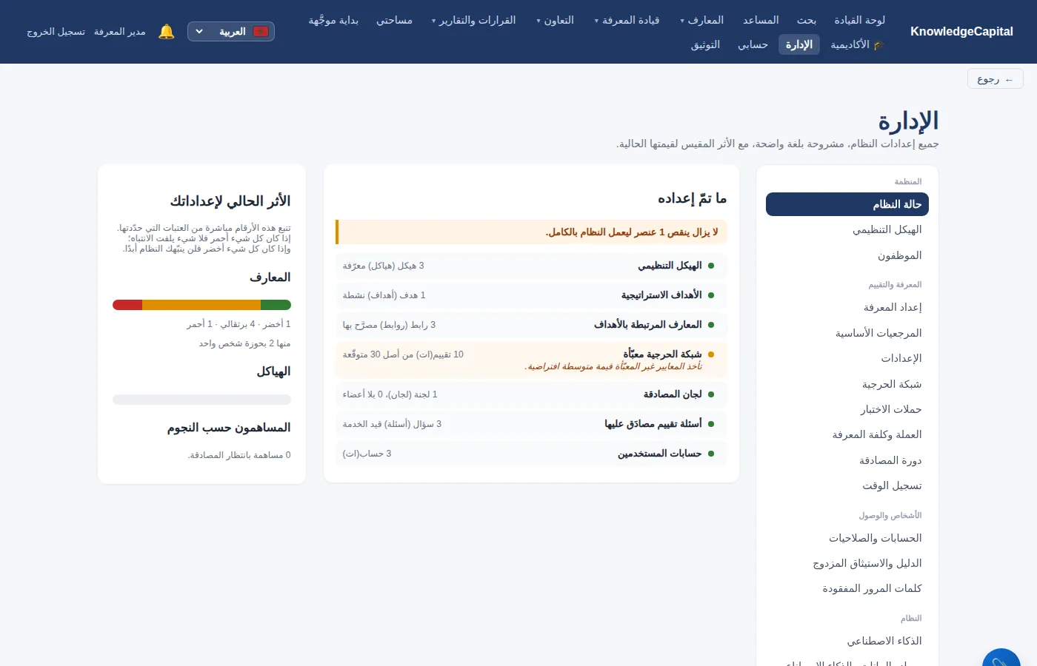Screen dimensions: 1037x666
Task: Open المرجعيات الأساسية in the sidebar
Action: pyautogui.click(x=847, y=333)
